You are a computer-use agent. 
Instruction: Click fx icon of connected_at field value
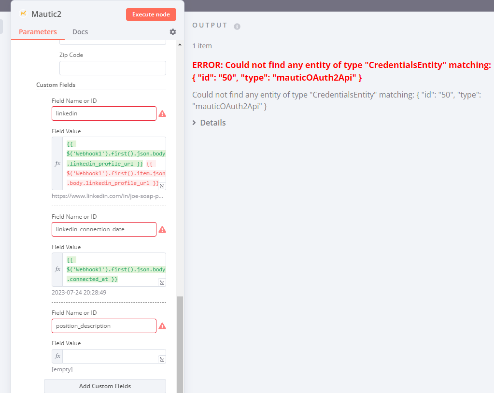coord(57,269)
